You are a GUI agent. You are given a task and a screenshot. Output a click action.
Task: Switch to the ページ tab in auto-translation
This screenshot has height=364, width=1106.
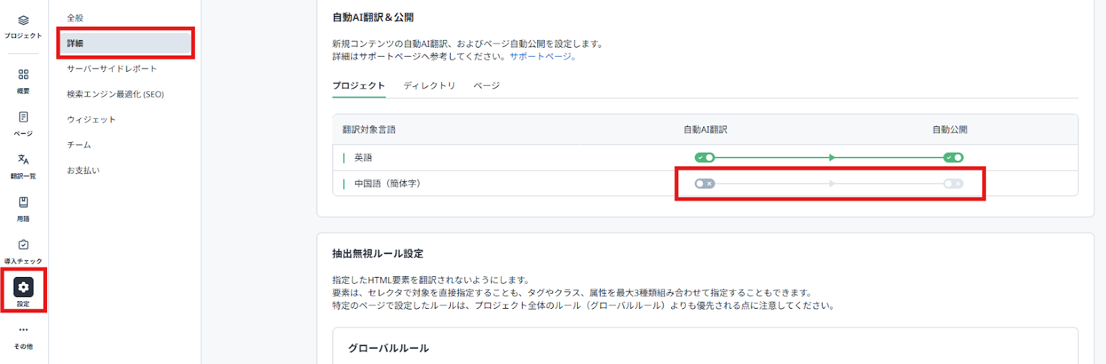point(487,86)
